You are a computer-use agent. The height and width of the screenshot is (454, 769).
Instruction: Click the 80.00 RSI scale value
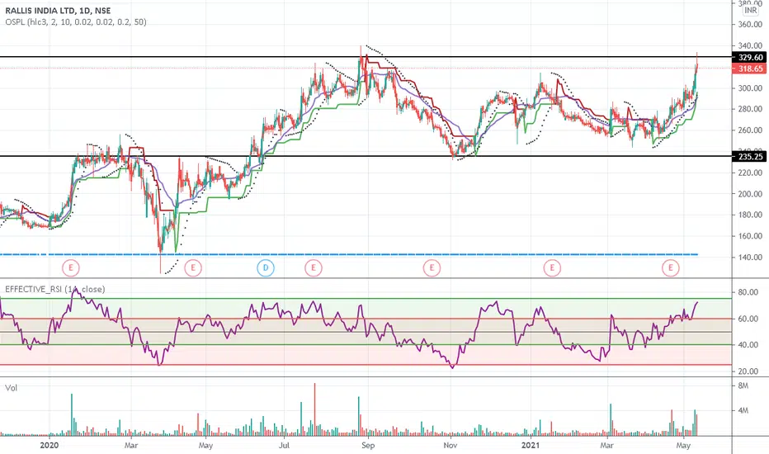point(748,292)
